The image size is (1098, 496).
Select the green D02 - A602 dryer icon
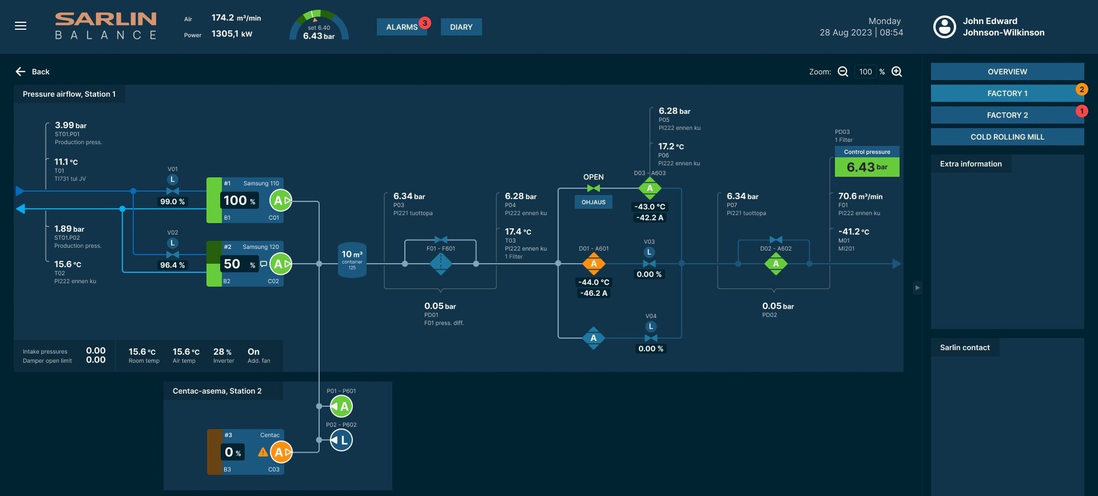click(775, 264)
